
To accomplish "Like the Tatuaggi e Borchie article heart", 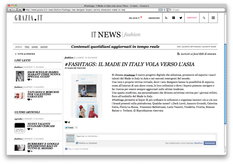I will [29, 100].
